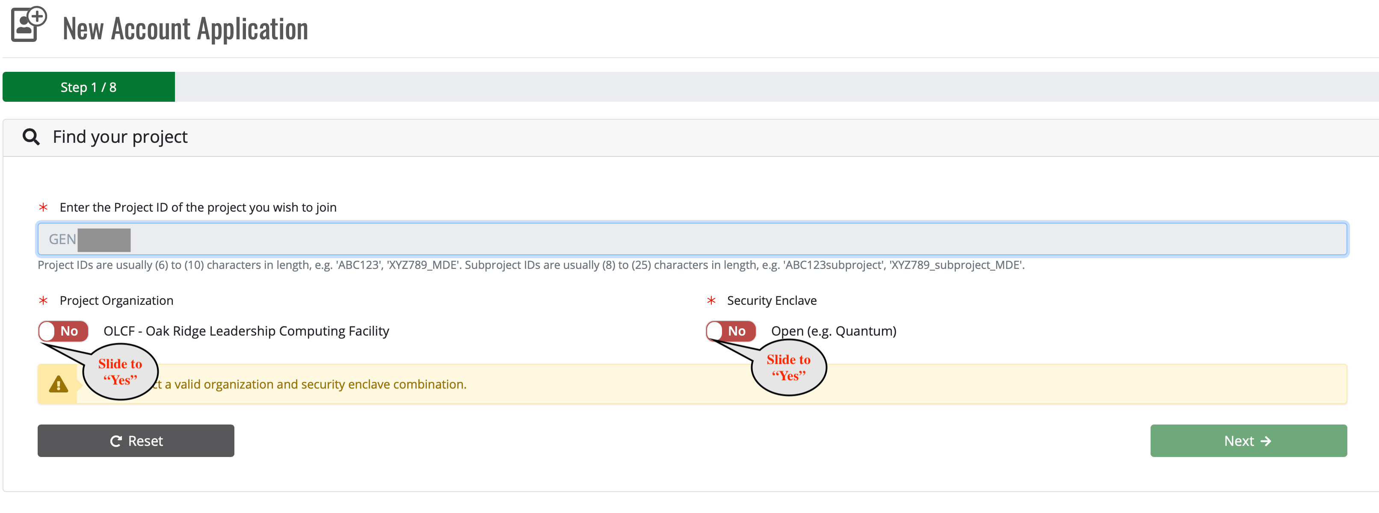
Task: Click the new account user-plus icon
Action: 28,24
